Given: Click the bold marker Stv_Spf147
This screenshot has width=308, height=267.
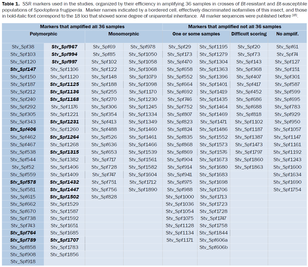Looking at the screenshot, I should [23, 69].
